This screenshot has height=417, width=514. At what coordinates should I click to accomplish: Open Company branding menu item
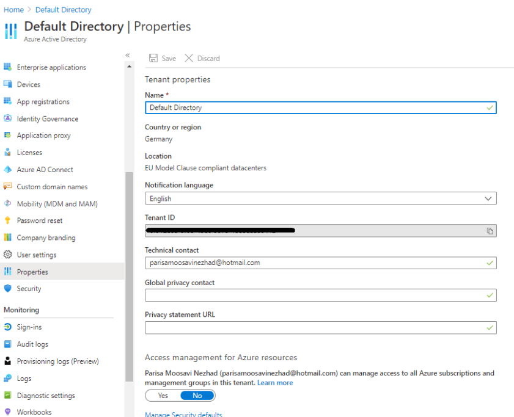(46, 238)
